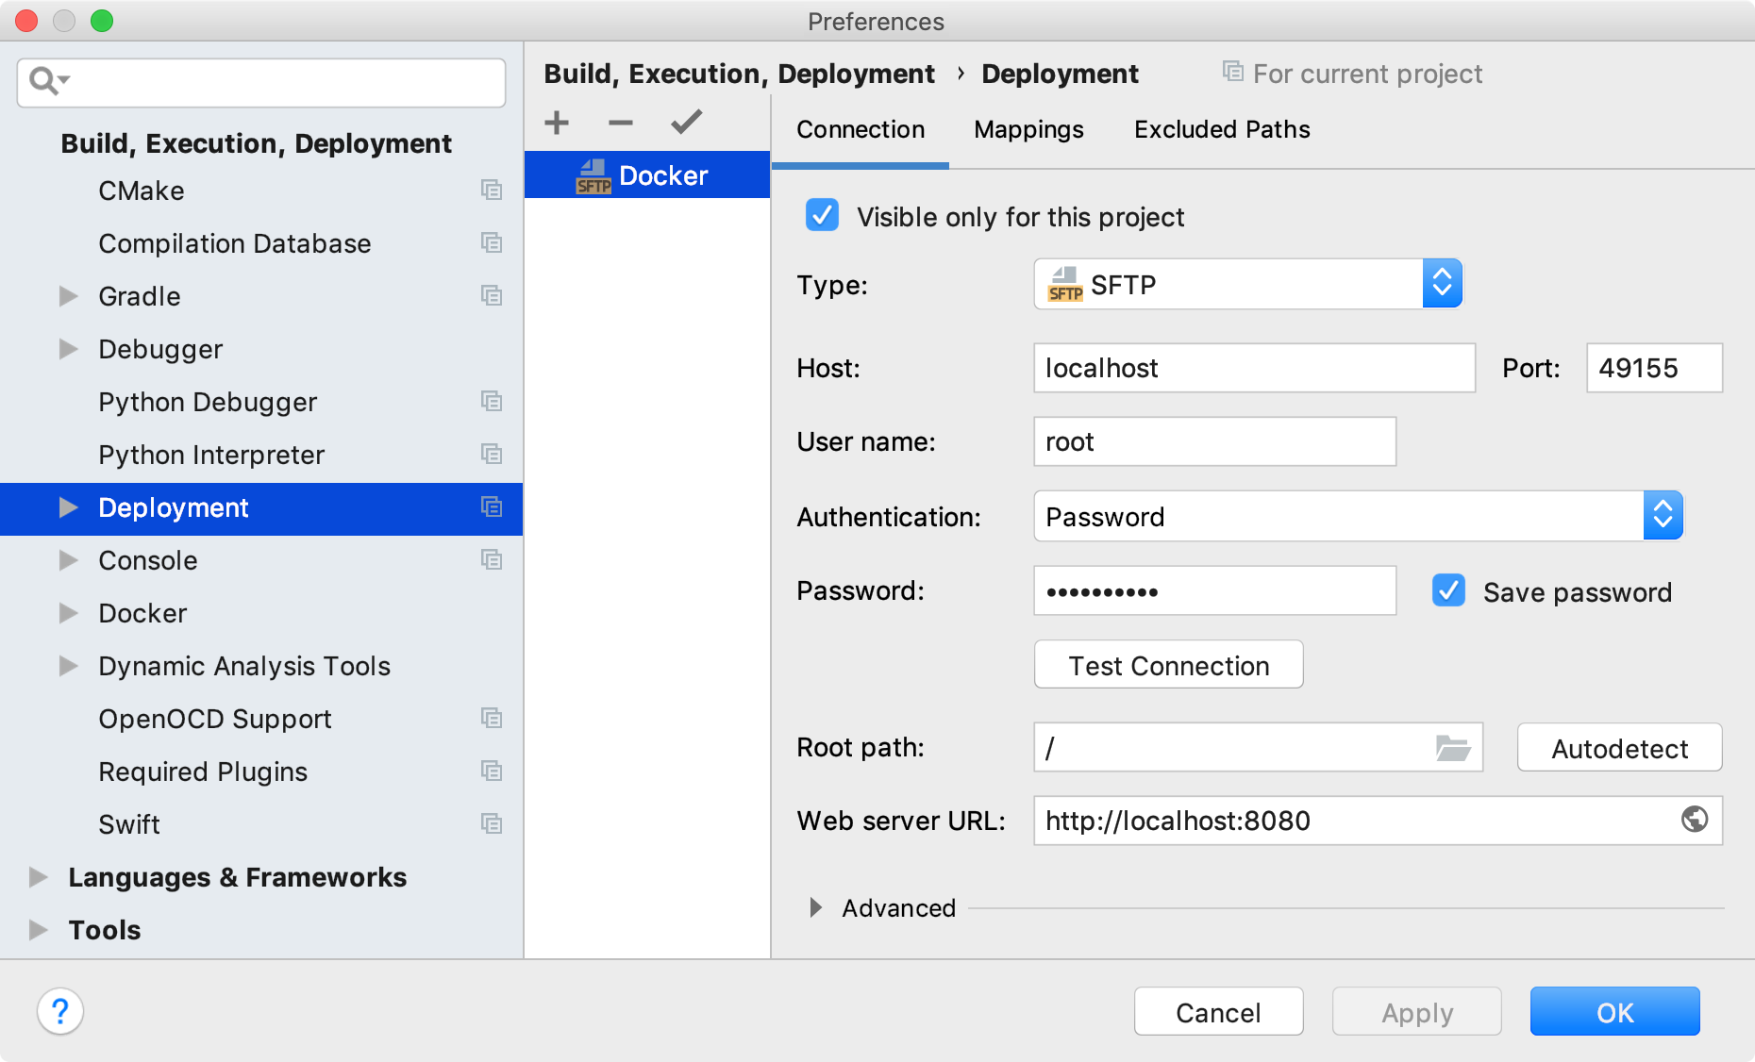Click the Cancel button
Screen dimensions: 1755x1062
(1218, 1012)
